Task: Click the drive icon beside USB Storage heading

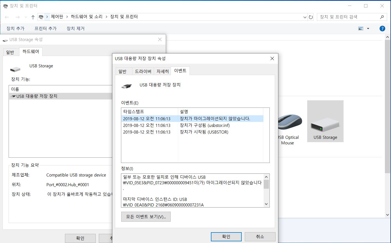Action: pos(15,69)
